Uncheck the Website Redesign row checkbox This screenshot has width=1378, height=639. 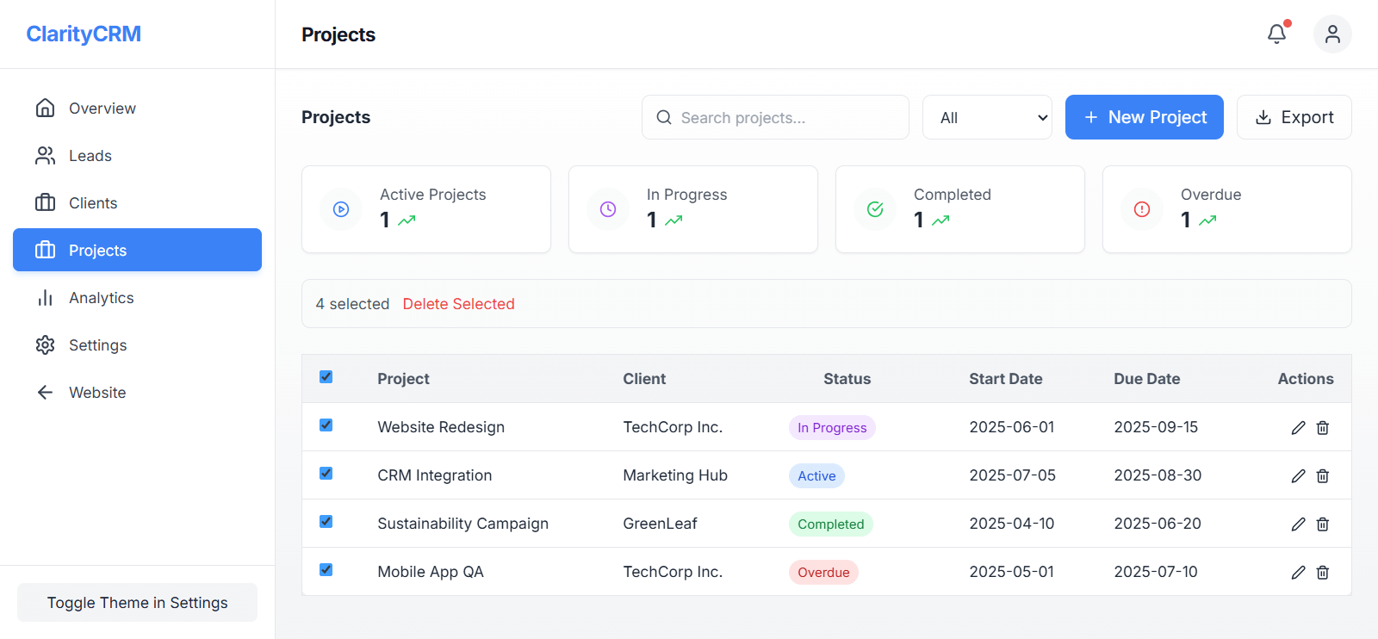coord(326,425)
